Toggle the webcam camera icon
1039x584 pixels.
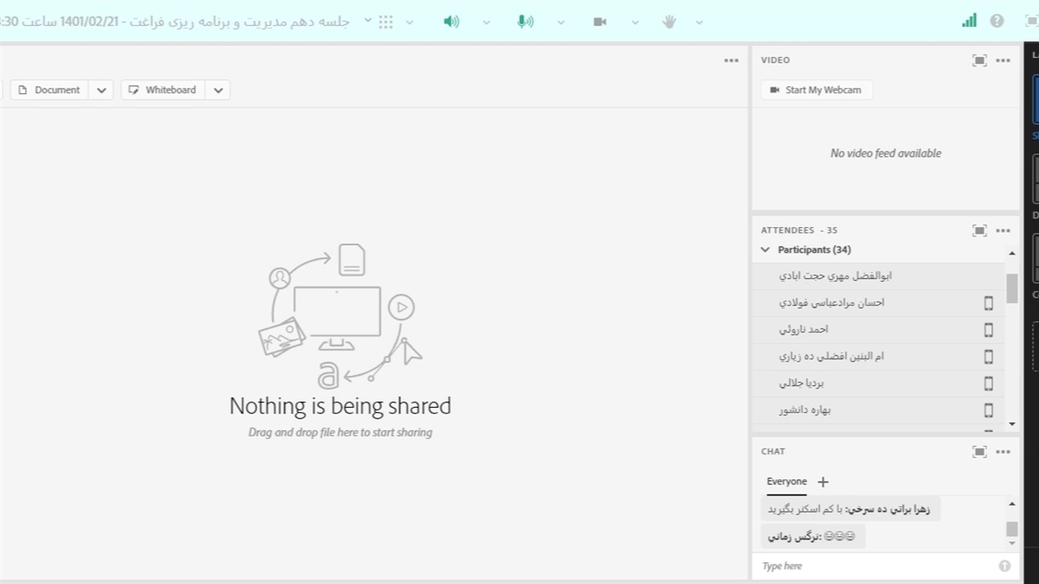click(600, 22)
